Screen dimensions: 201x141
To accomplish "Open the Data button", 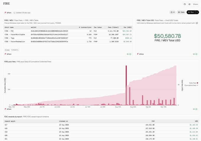I will pos(181,12).
